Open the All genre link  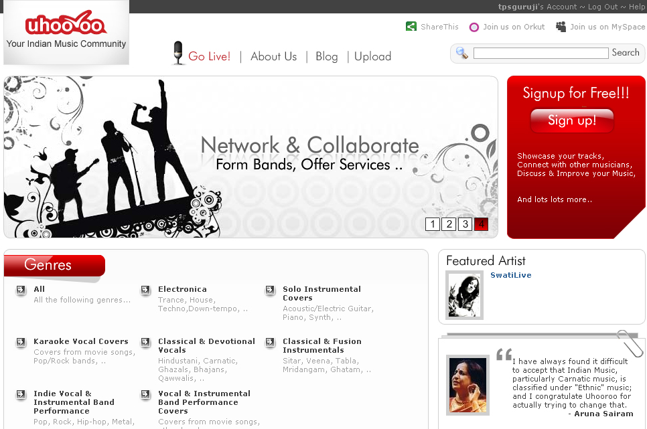click(40, 289)
